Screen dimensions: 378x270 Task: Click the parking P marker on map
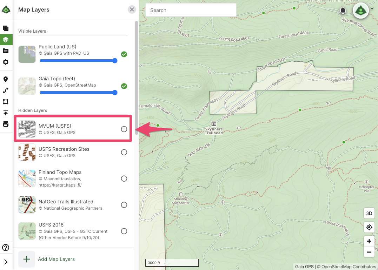coord(329,168)
